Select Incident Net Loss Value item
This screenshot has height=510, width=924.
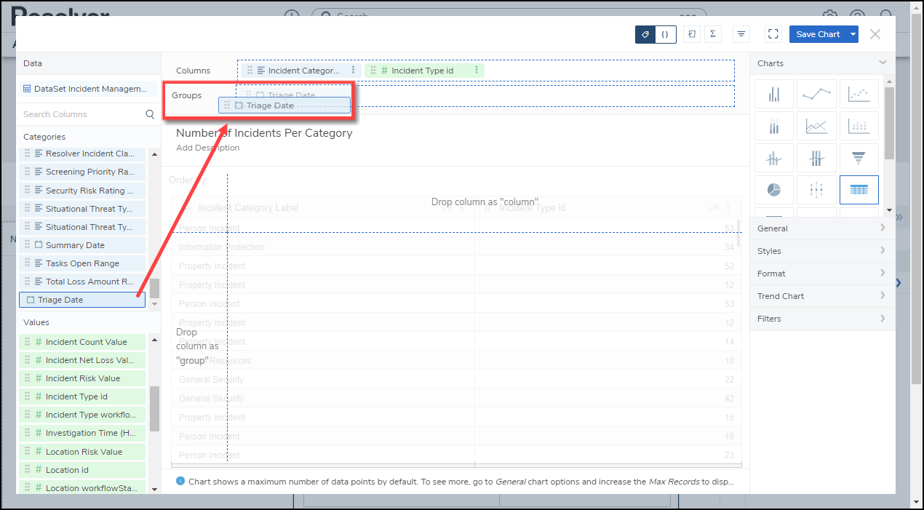[x=82, y=360]
